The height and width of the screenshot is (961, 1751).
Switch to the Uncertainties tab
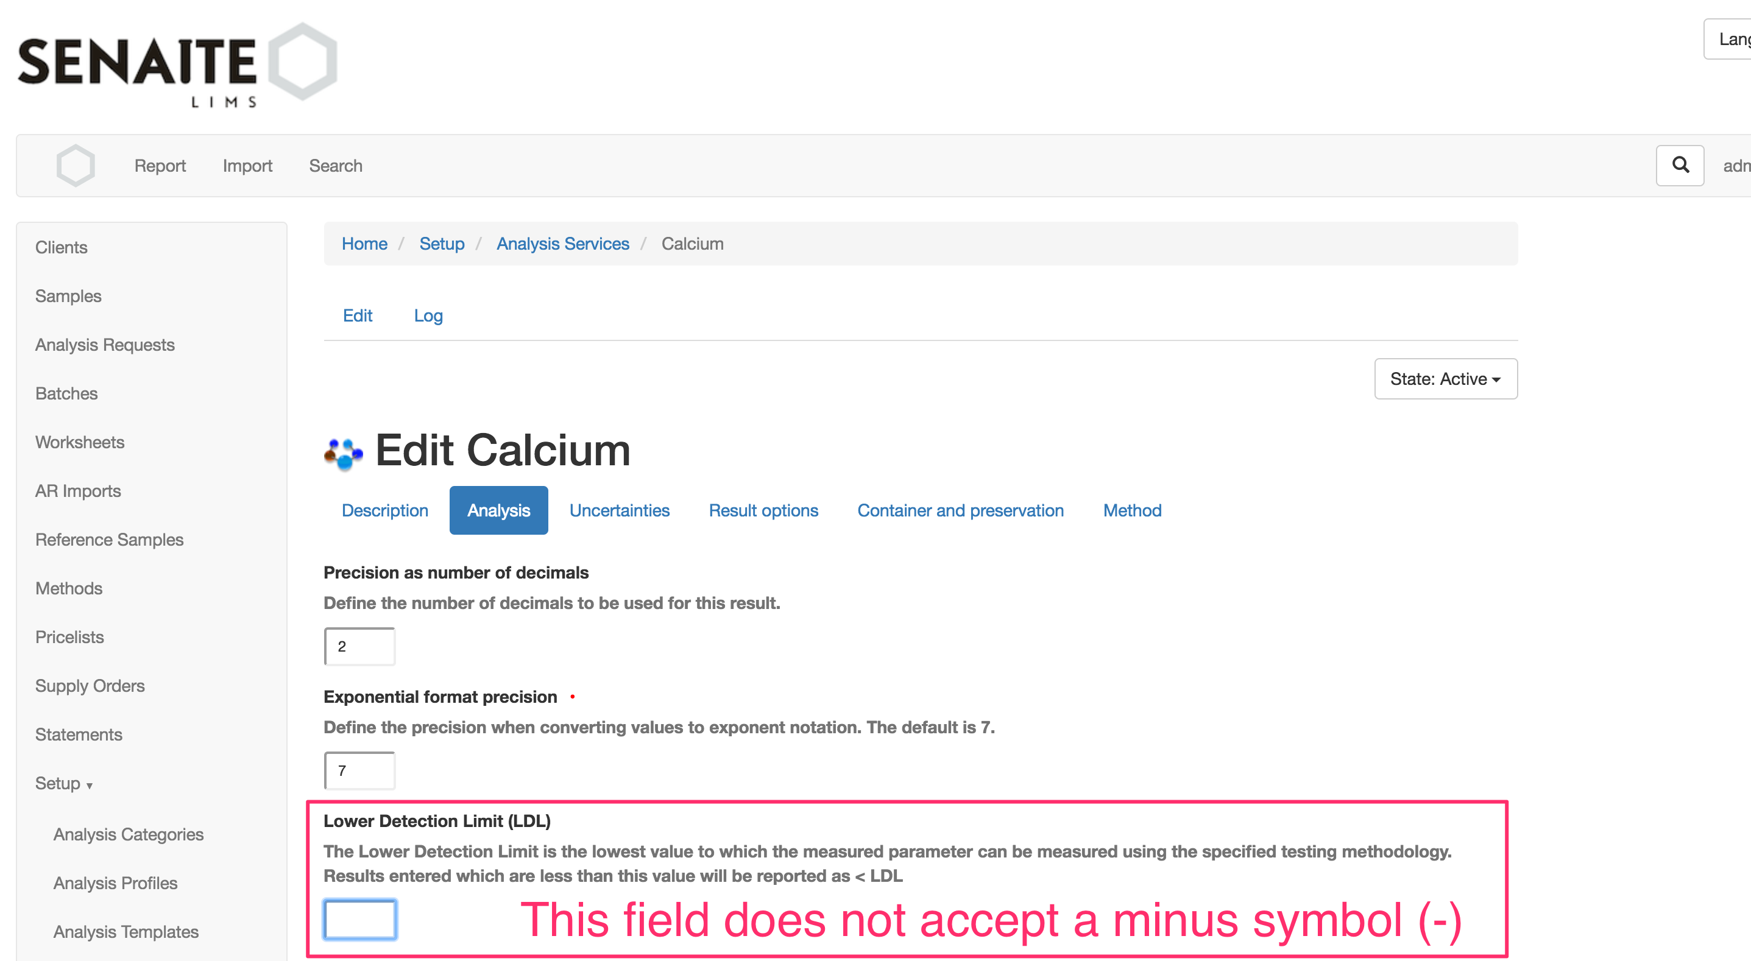point(619,510)
